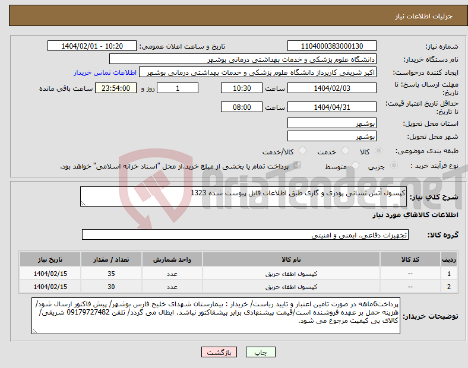Click the تعداد / مقدار column header
The image size is (468, 368).
111,259
